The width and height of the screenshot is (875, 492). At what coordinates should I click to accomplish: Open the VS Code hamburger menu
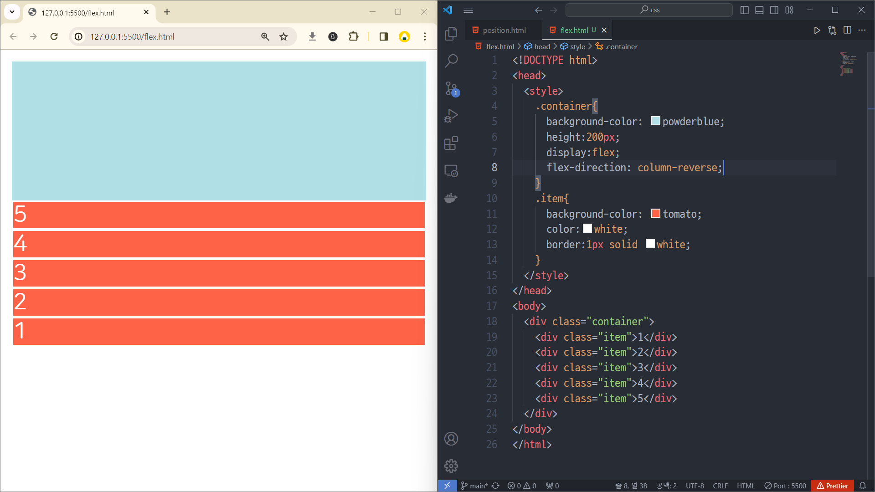pos(468,10)
